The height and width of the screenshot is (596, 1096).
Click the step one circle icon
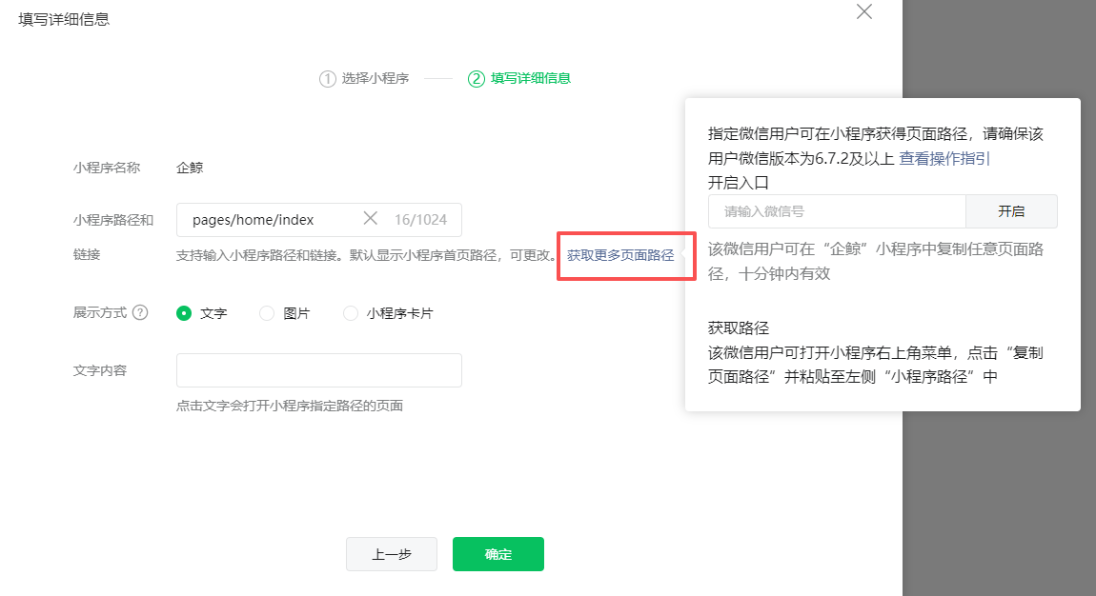[330, 78]
